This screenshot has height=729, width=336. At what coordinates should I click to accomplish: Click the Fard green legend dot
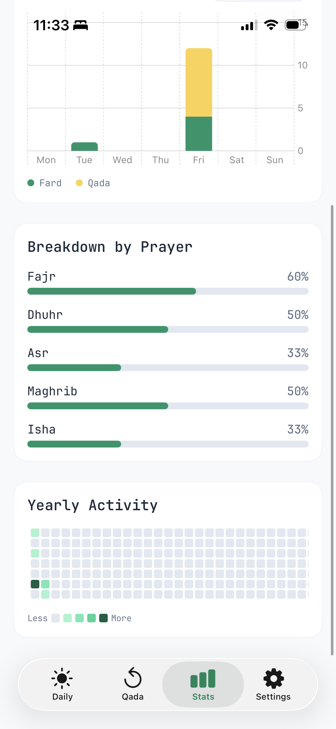[31, 183]
